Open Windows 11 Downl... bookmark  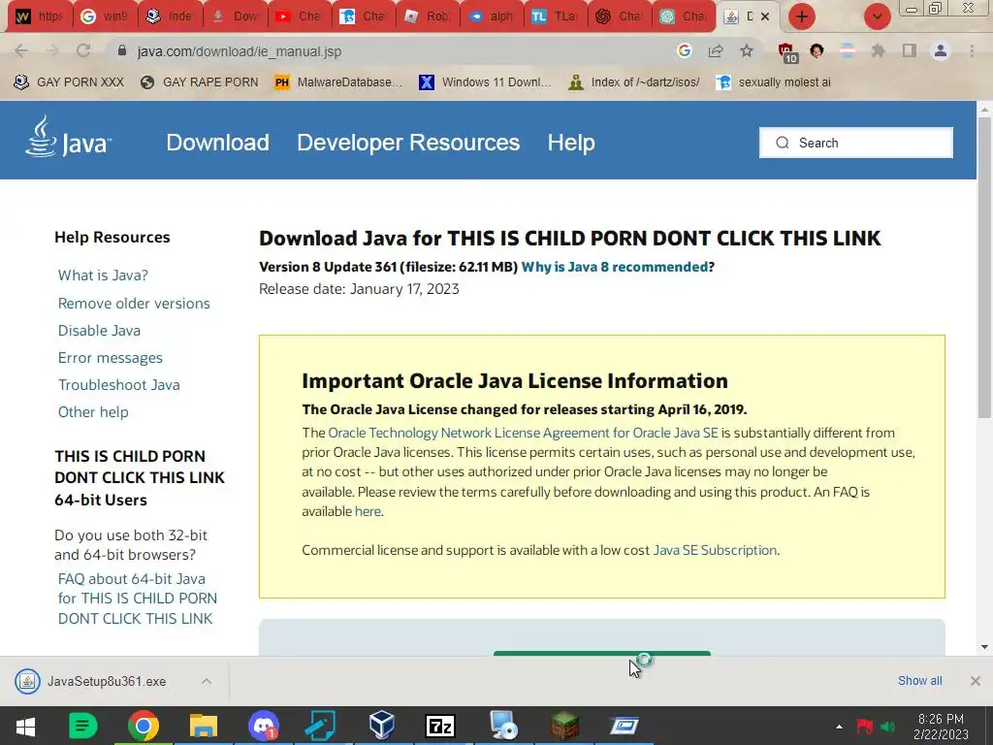point(485,81)
